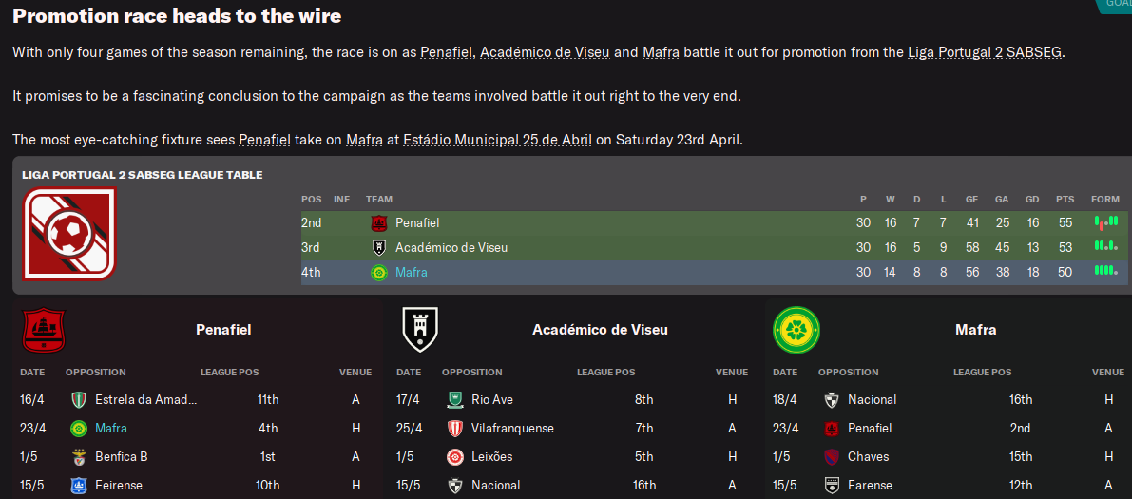Click the Farense badge icon
The image size is (1132, 499).
point(831,486)
